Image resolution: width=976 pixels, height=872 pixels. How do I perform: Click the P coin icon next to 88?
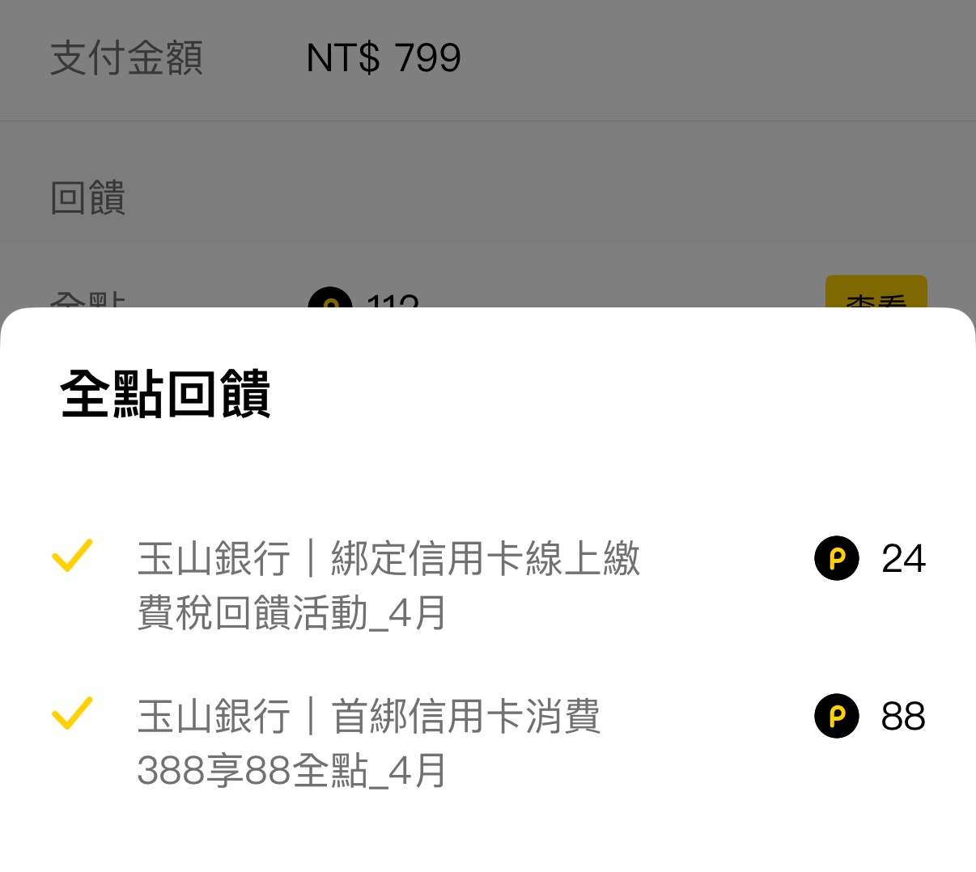tap(836, 716)
